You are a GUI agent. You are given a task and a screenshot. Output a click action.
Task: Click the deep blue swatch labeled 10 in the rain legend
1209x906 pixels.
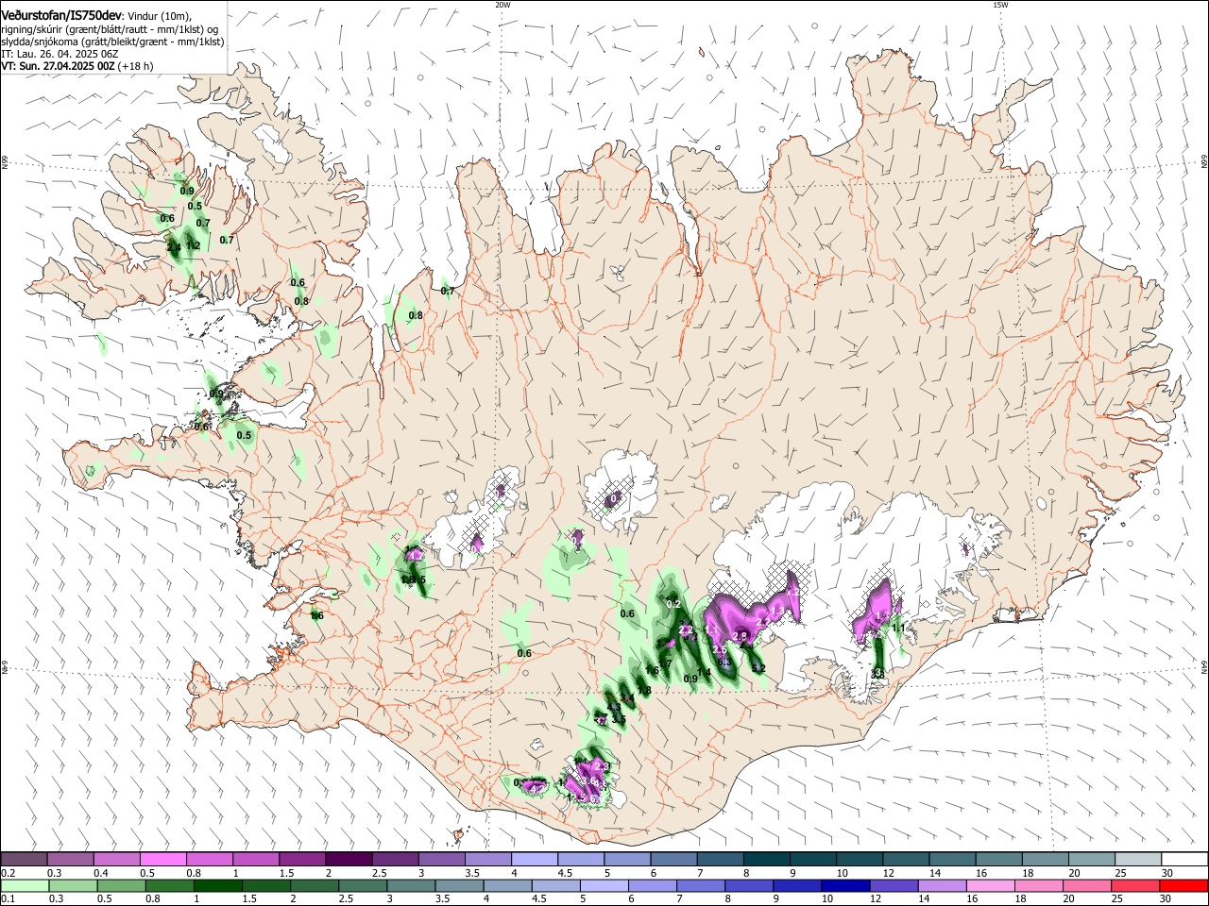[x=845, y=886]
